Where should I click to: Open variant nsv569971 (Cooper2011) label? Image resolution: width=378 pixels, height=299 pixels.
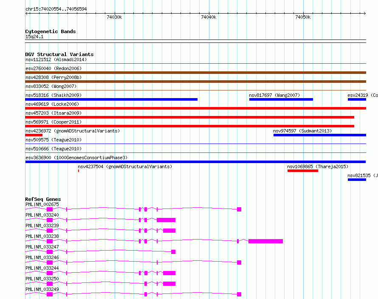pos(54,122)
